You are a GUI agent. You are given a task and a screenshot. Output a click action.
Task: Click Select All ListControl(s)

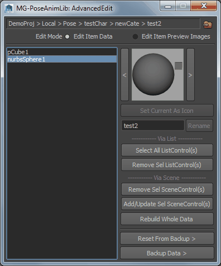(167, 150)
